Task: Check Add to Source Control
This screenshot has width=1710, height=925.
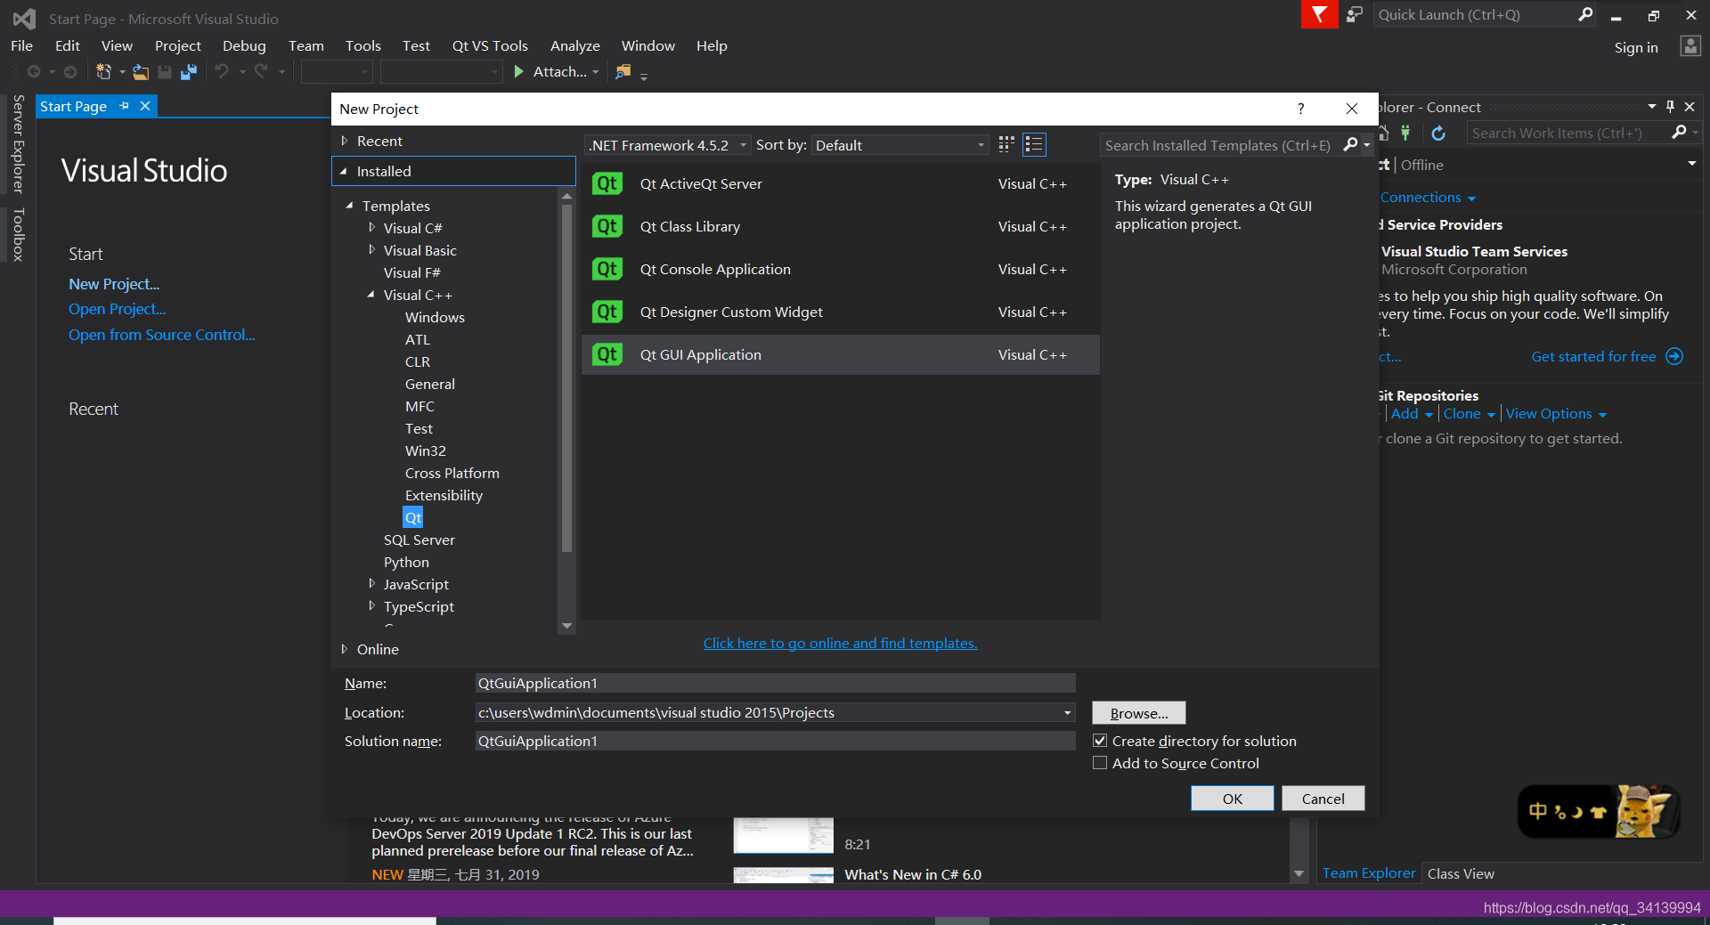Action: click(x=1100, y=763)
